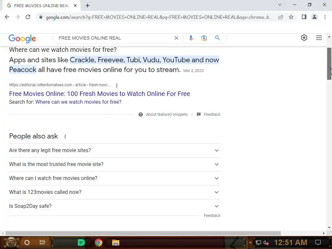Click the Mar 2, 2023 snippet date

coord(193,71)
